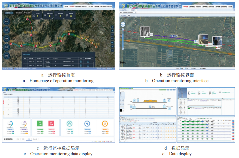The image size is (239, 158).
Task: Click the blue pin marker beside the tunnel thumbnail
Action: [x=196, y=41]
